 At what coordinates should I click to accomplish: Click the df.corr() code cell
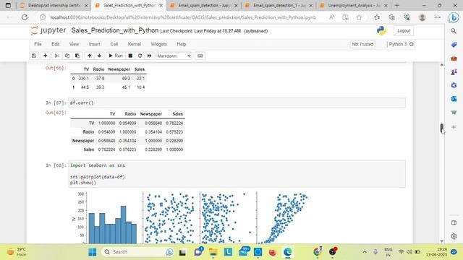pyautogui.click(x=237, y=103)
